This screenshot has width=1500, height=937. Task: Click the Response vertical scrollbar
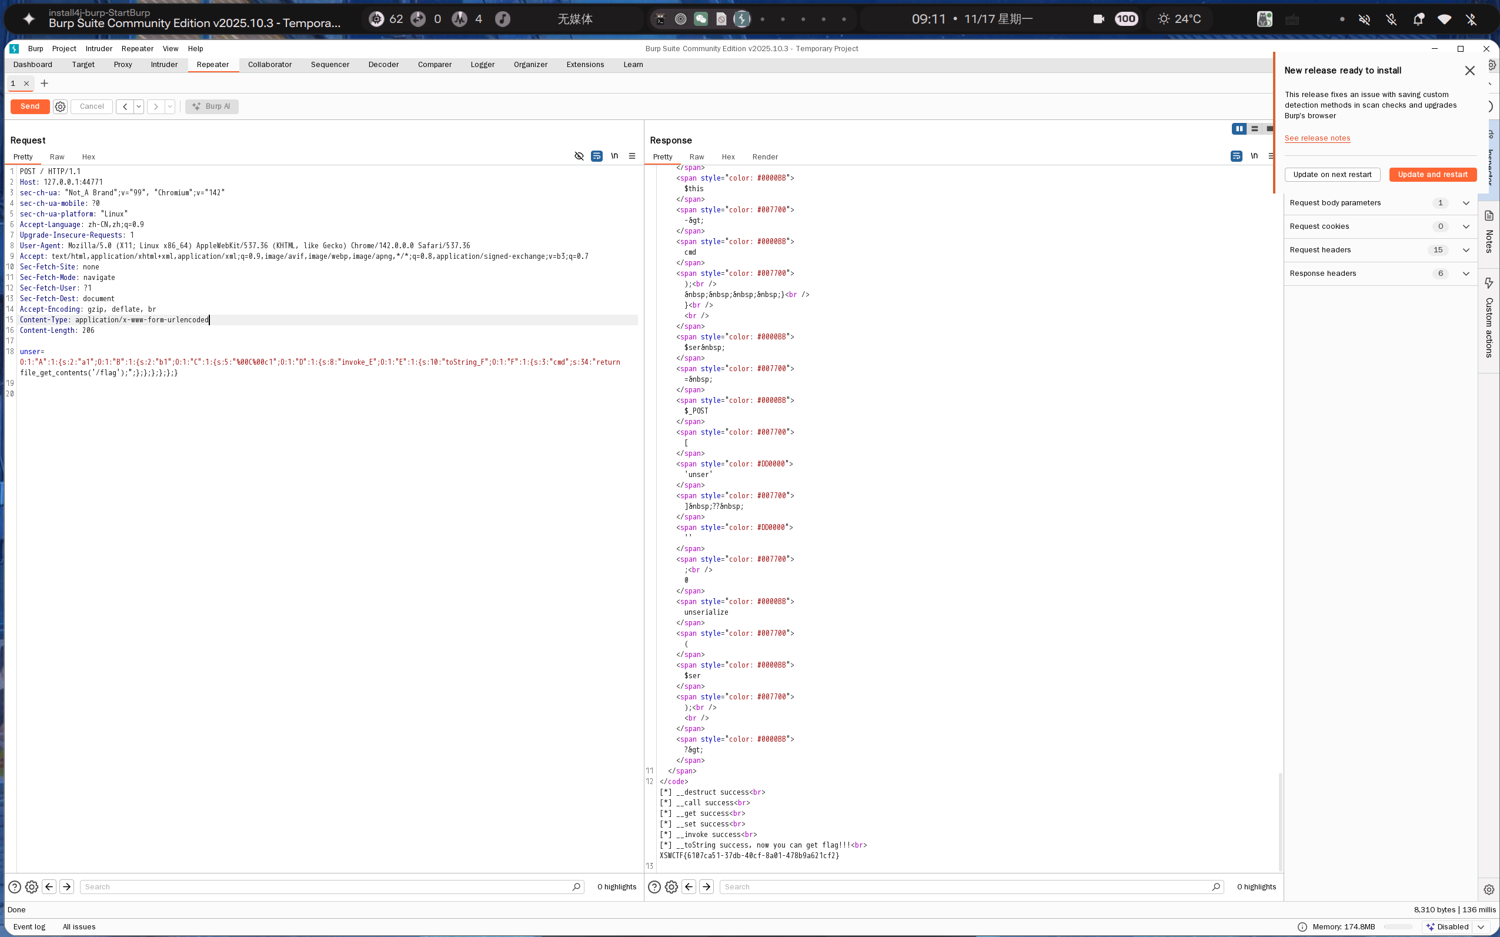[1279, 821]
